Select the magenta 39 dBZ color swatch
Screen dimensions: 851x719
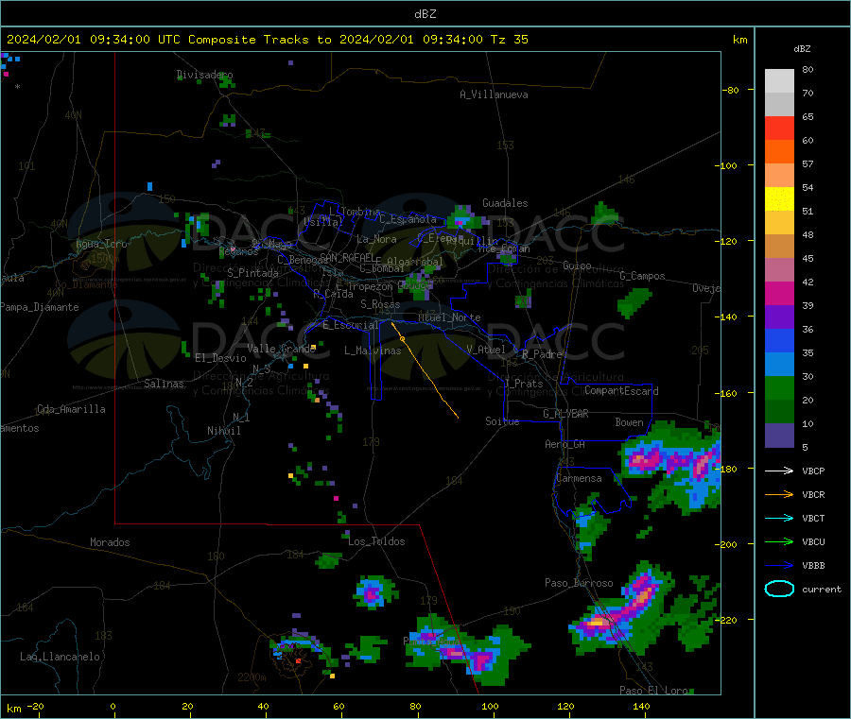coord(779,293)
